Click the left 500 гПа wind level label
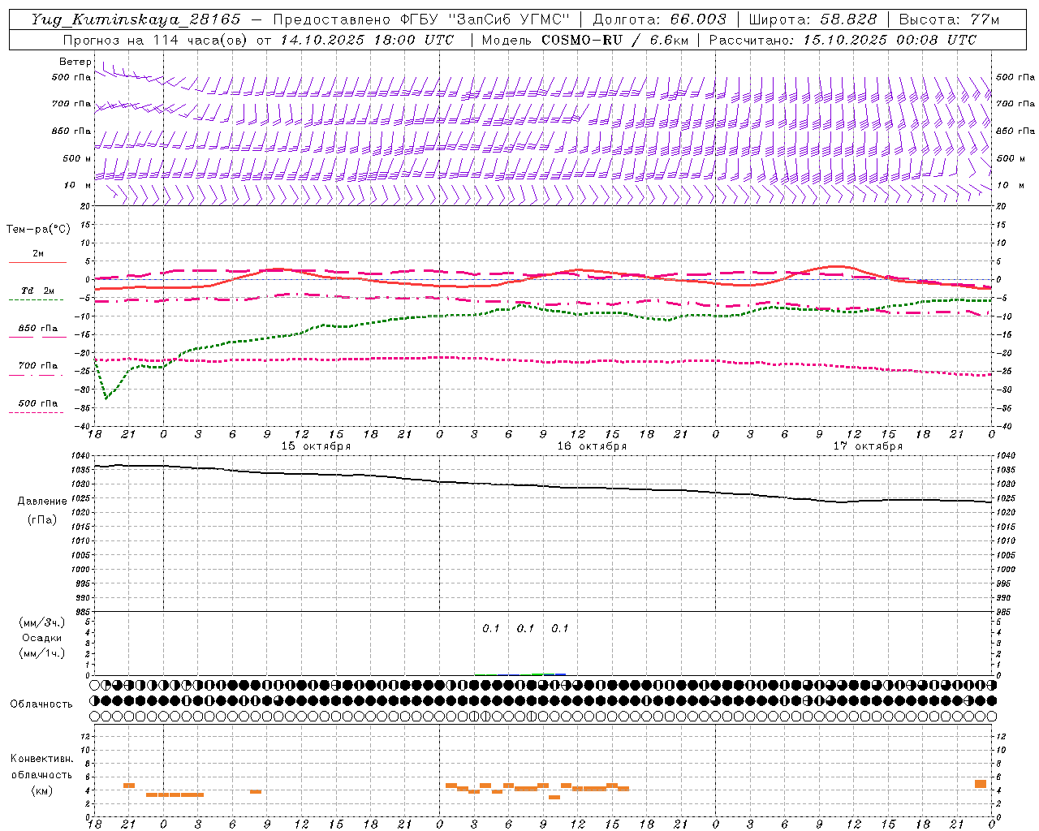This screenshot has height=831, width=1039. (x=71, y=77)
